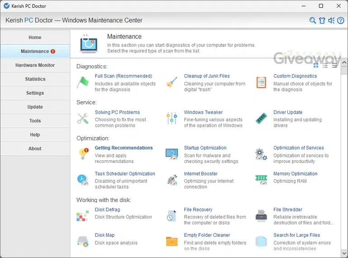Open the help question mark icon
The height and width of the screenshot is (258, 348).
[x=341, y=20]
